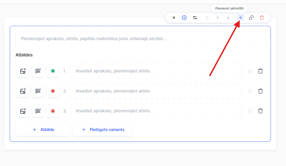This screenshot has width=286, height=166.
Task: Click answer 2 description text field
Action: [x=156, y=91]
